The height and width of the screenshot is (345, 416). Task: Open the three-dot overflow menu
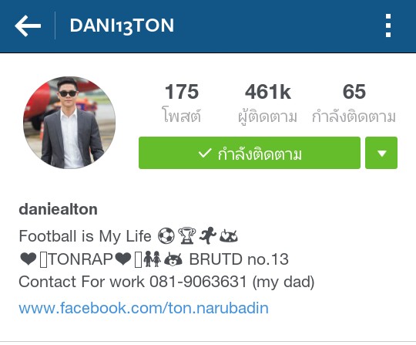coord(388,25)
